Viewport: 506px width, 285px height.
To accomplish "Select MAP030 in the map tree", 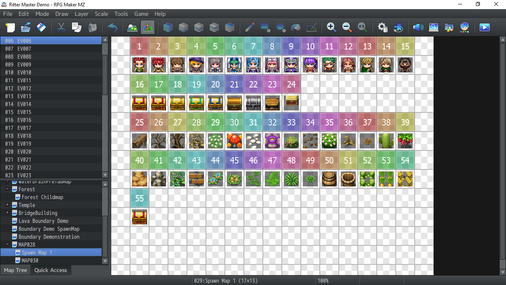I will coord(30,260).
